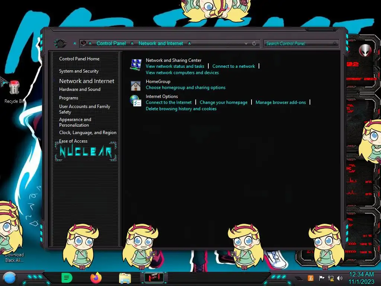
Task: Open the Internet Options heading
Action: [x=162, y=96]
